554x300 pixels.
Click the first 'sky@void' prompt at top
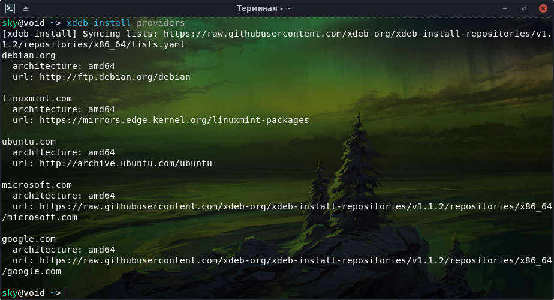pos(23,23)
